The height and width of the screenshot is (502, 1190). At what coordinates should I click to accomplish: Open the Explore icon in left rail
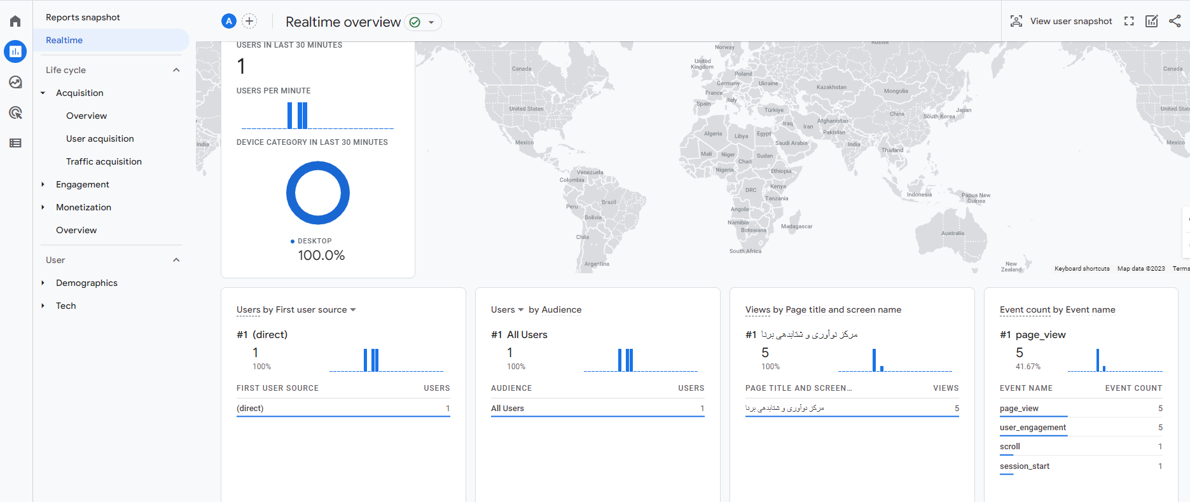(x=15, y=82)
